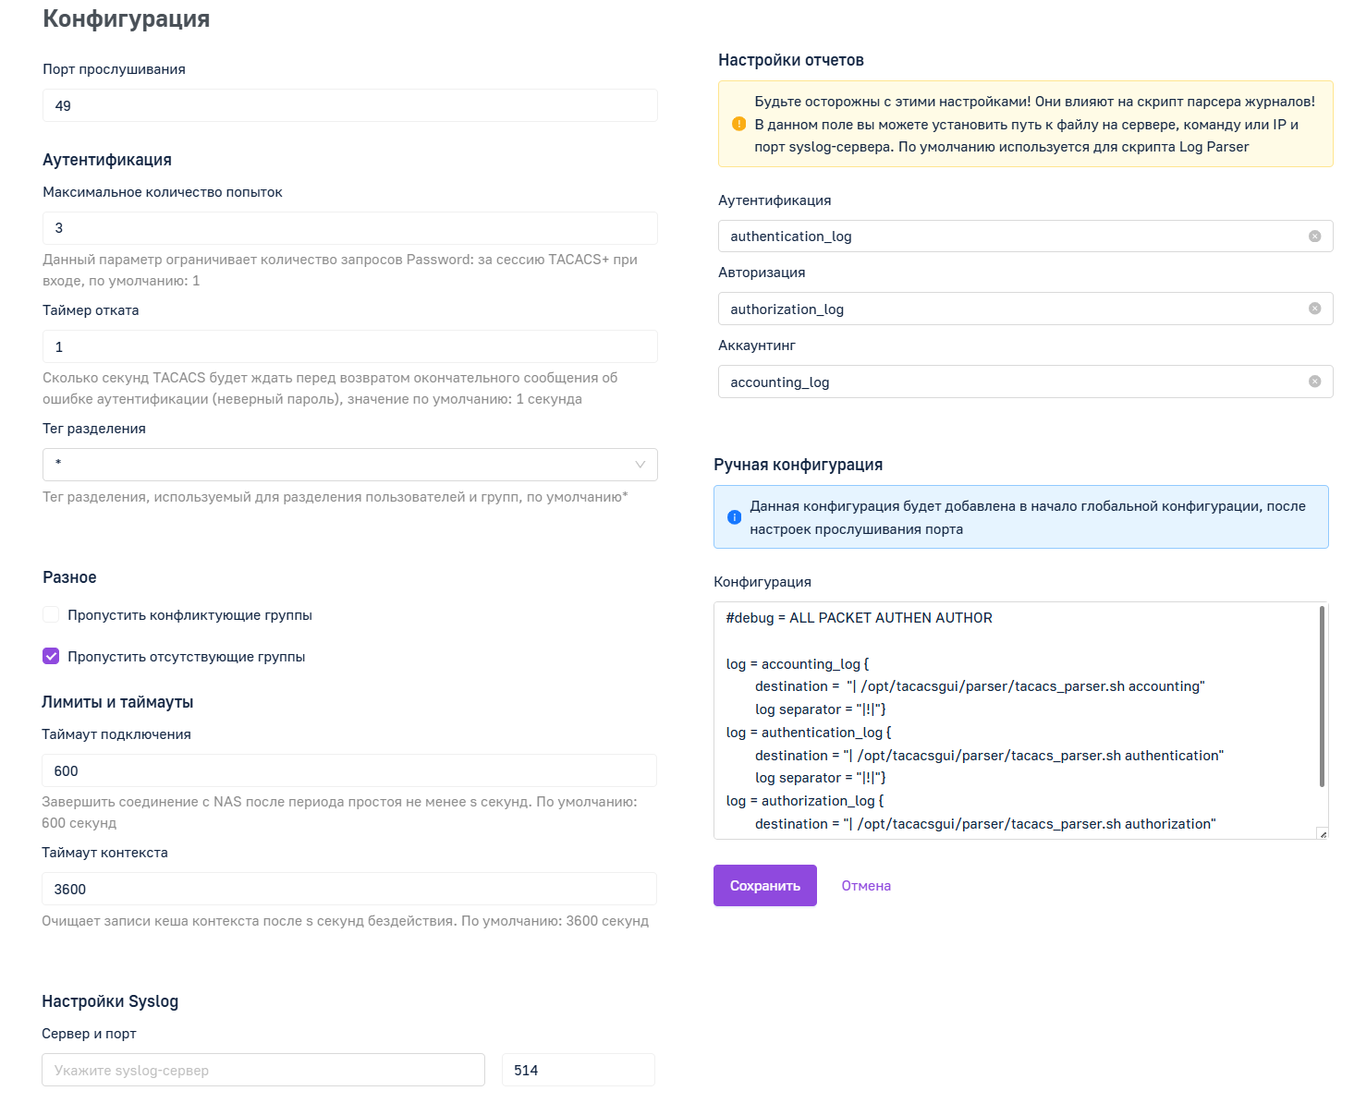
Task: Clear the accounting_log field via its clear icon
Action: 1314,382
